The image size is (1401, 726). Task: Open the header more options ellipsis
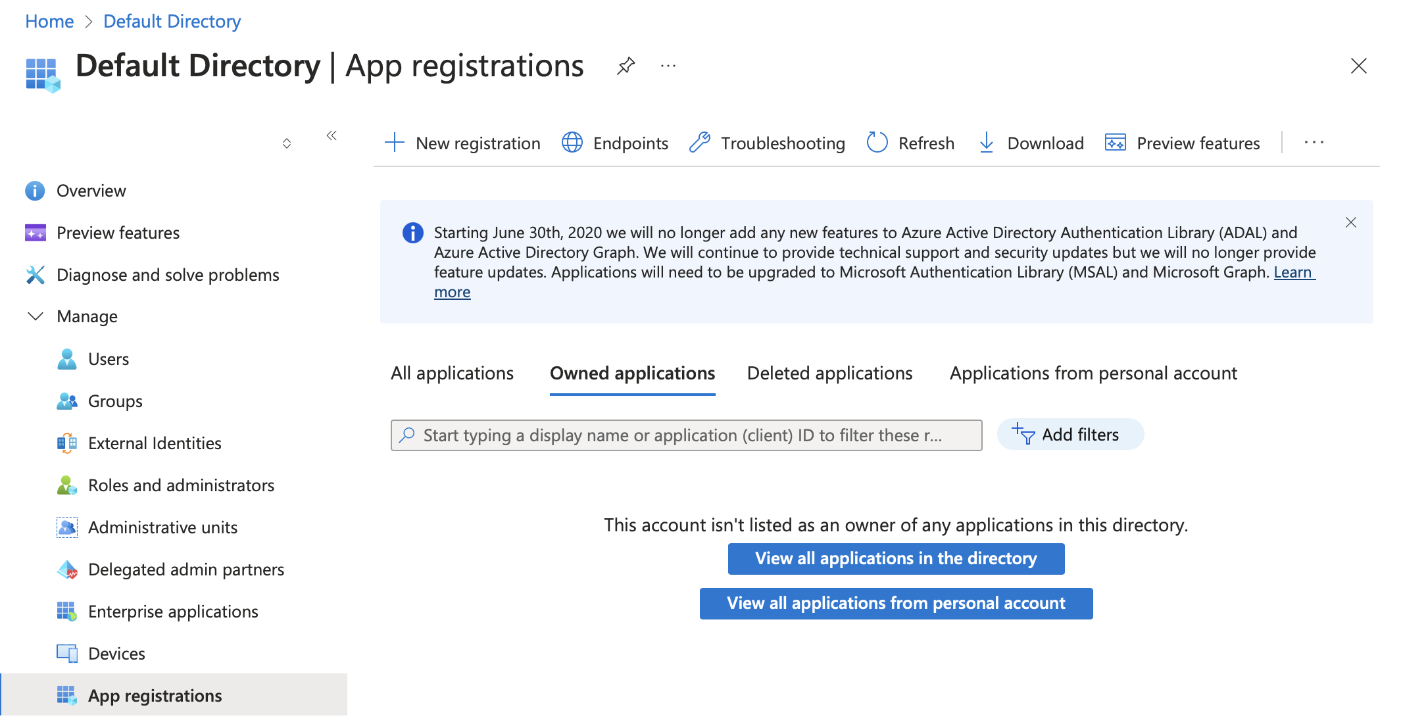(668, 66)
